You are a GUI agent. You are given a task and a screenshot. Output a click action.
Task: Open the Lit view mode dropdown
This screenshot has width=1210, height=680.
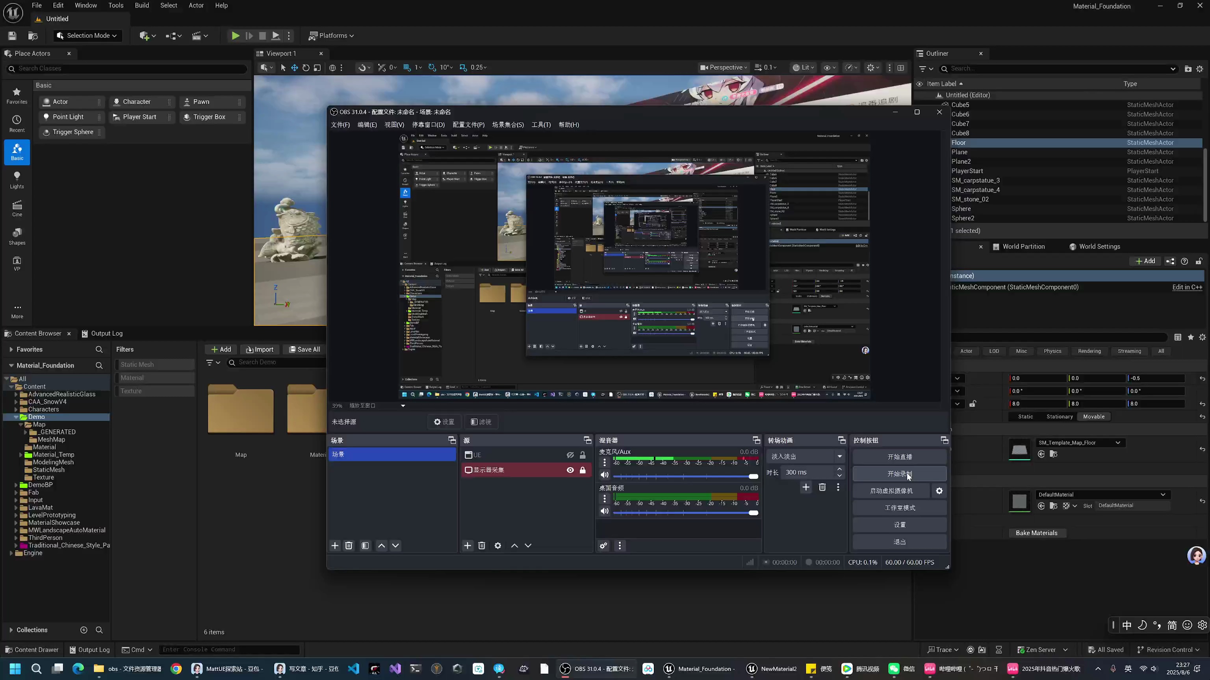(803, 68)
